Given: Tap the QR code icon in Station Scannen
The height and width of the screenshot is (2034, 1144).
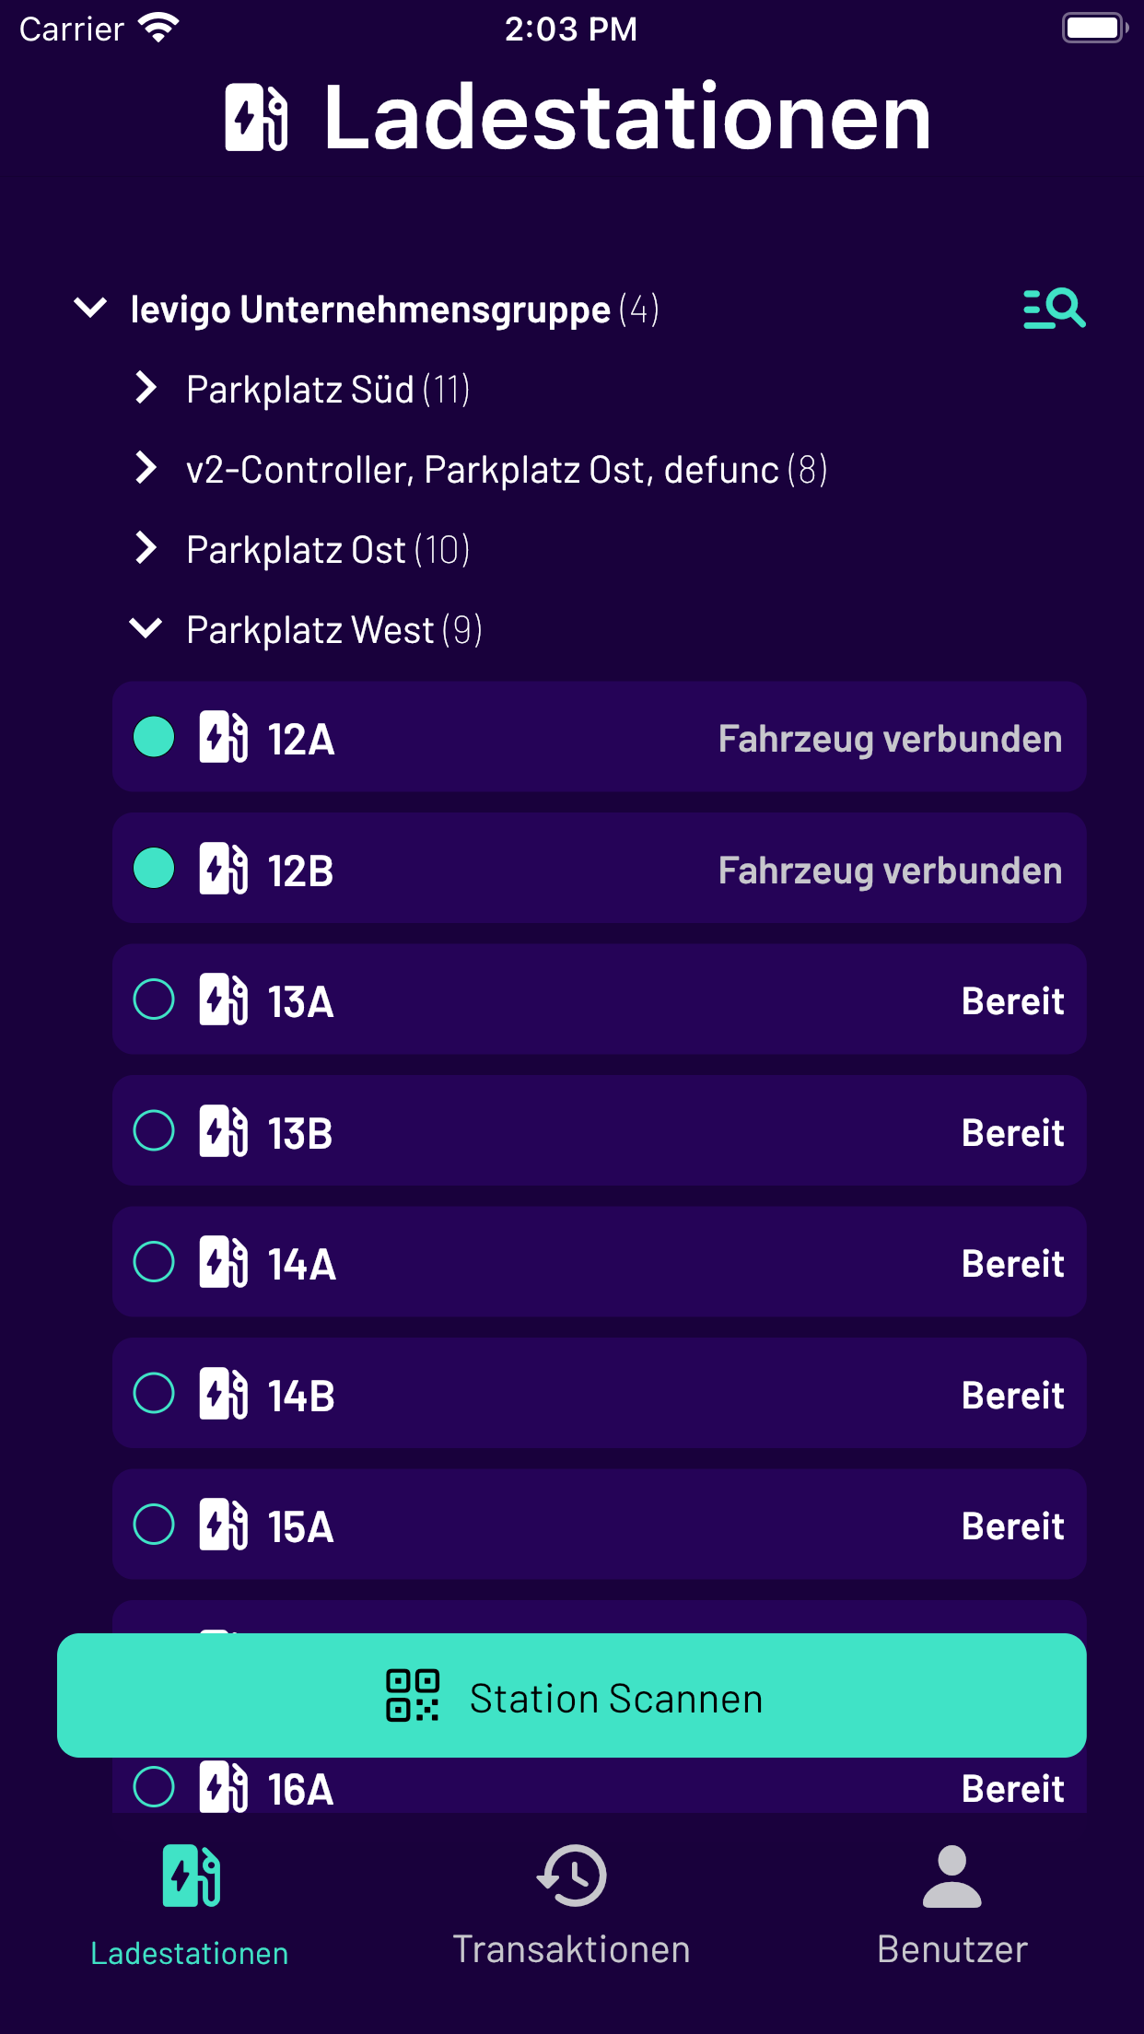Looking at the screenshot, I should [x=412, y=1695].
